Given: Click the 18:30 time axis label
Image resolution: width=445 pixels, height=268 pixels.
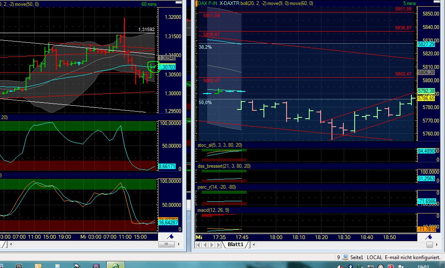Looking at the screenshot, I should [344, 237].
